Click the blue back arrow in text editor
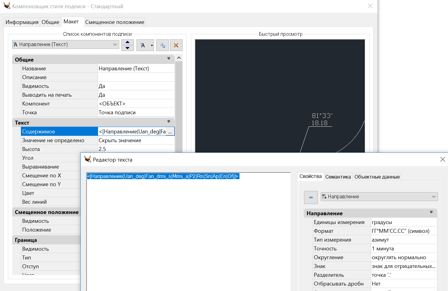Viewport: 448px width, 291px height. (311, 197)
